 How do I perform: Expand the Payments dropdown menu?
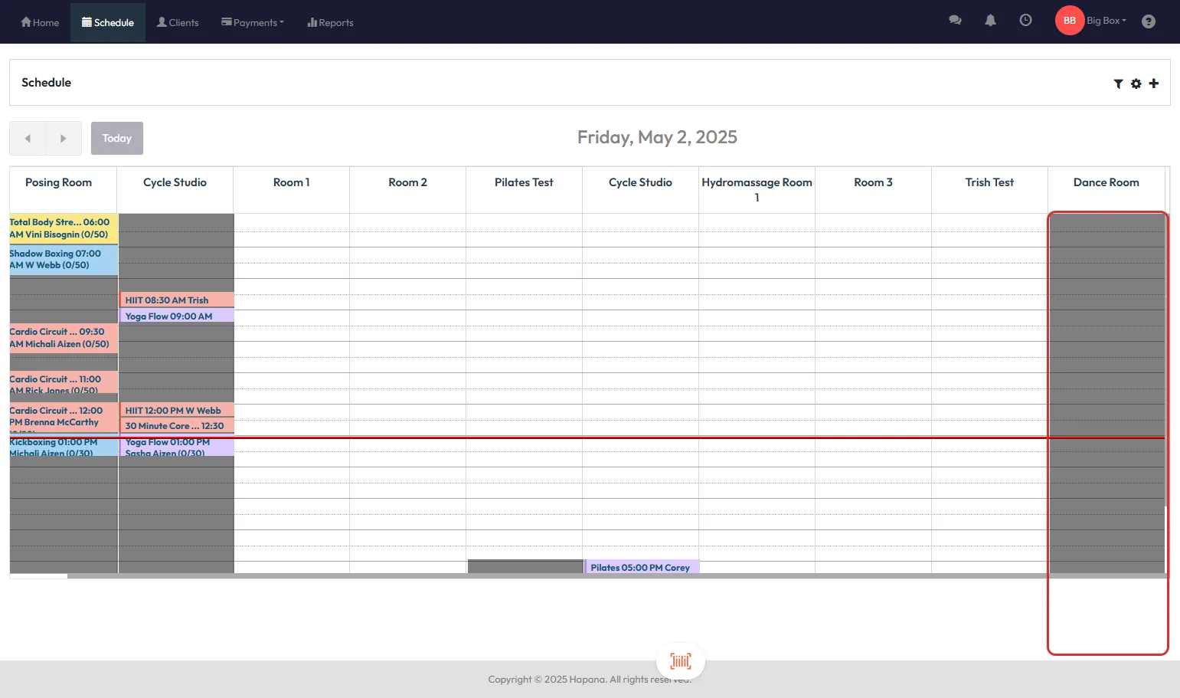click(253, 22)
